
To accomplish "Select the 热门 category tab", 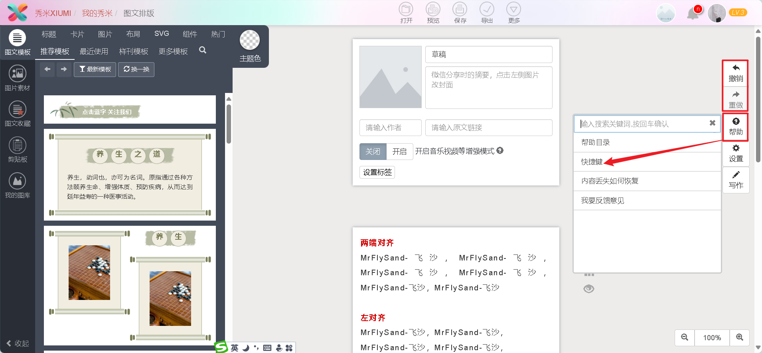I will tap(218, 34).
